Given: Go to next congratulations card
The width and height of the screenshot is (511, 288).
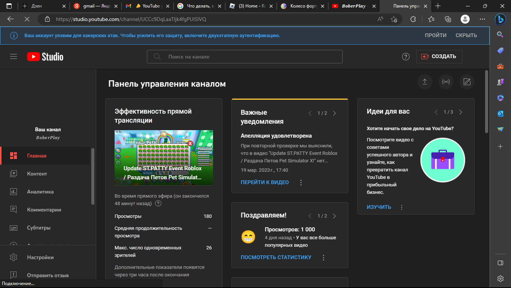Looking at the screenshot, I should click(x=334, y=216).
